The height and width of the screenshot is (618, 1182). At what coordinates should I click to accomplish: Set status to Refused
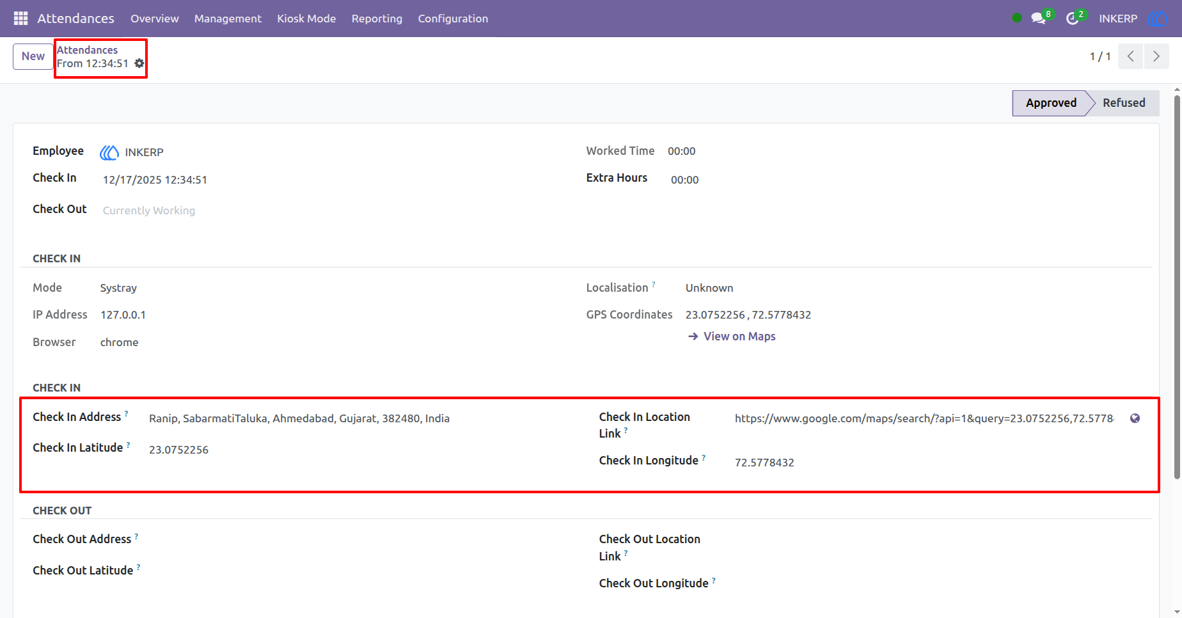(x=1124, y=103)
